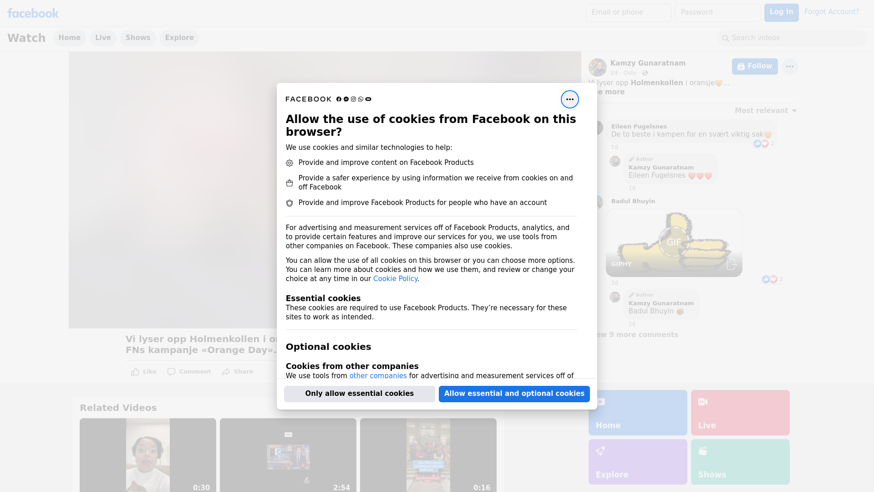Viewport: 874px width, 492px height.
Task: Open the Live tab
Action: pos(103,38)
